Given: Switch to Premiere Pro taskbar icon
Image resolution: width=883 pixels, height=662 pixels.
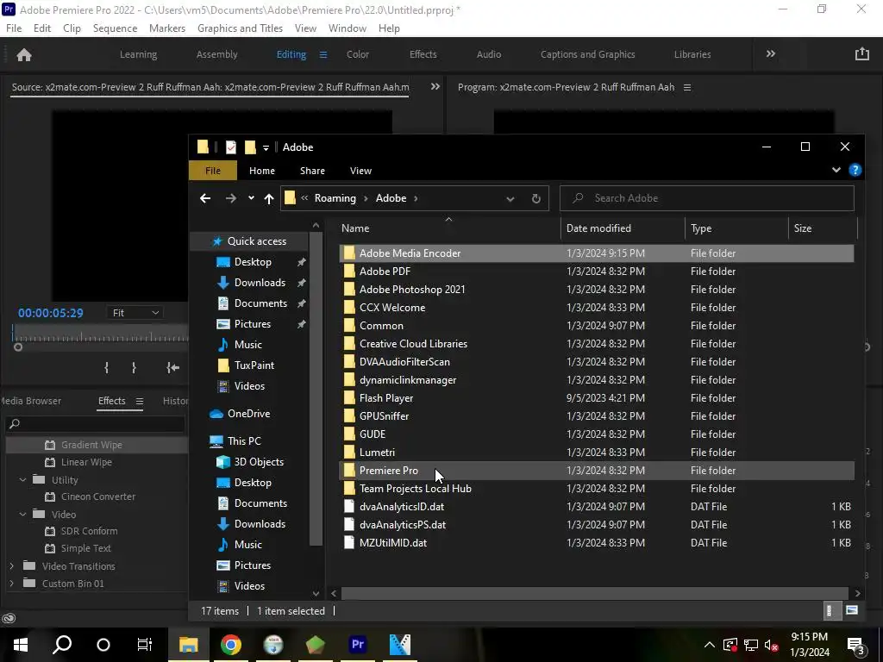Looking at the screenshot, I should pyautogui.click(x=358, y=645).
